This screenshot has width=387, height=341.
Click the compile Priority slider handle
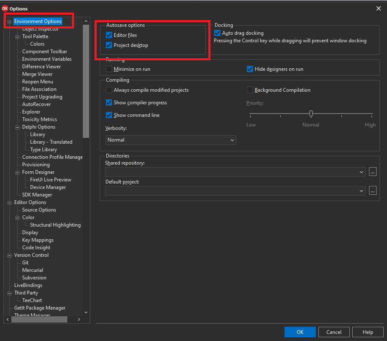coord(311,114)
